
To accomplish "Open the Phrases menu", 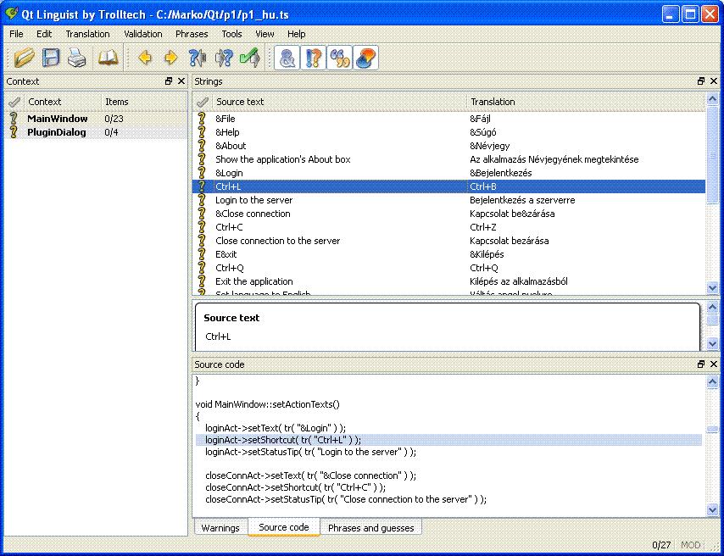I will (x=192, y=34).
